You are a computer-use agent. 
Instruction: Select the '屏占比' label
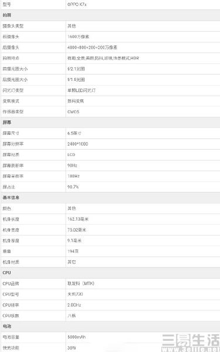[9, 187]
